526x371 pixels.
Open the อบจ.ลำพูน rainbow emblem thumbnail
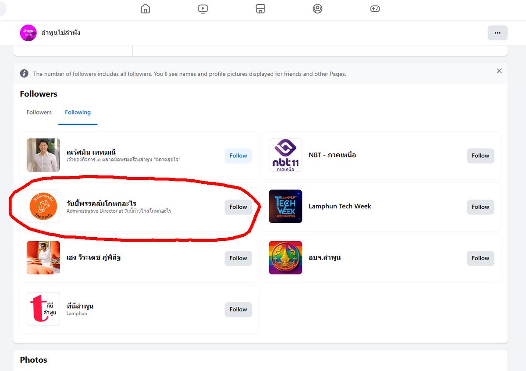(285, 258)
